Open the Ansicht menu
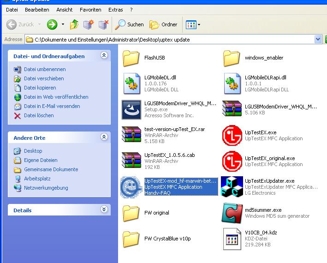The width and height of the screenshot is (327, 263). point(65,10)
